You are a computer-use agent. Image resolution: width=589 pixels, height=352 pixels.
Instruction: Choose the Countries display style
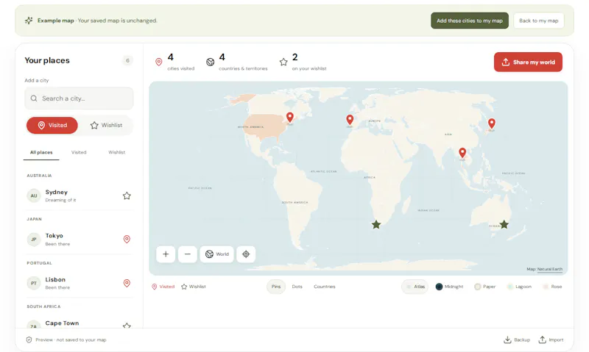coord(325,287)
